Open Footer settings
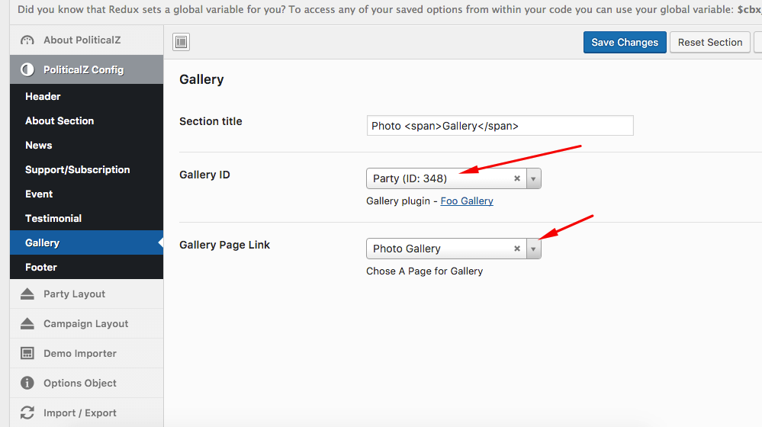This screenshot has width=762, height=427. [86, 267]
